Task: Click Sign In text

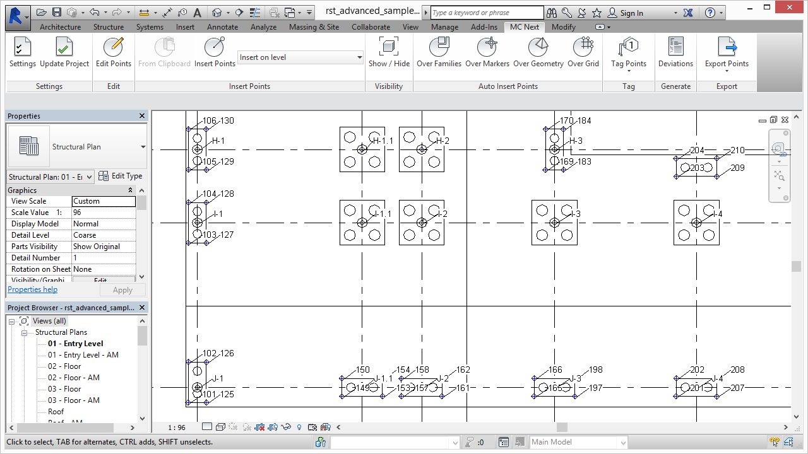Action: pyautogui.click(x=631, y=13)
